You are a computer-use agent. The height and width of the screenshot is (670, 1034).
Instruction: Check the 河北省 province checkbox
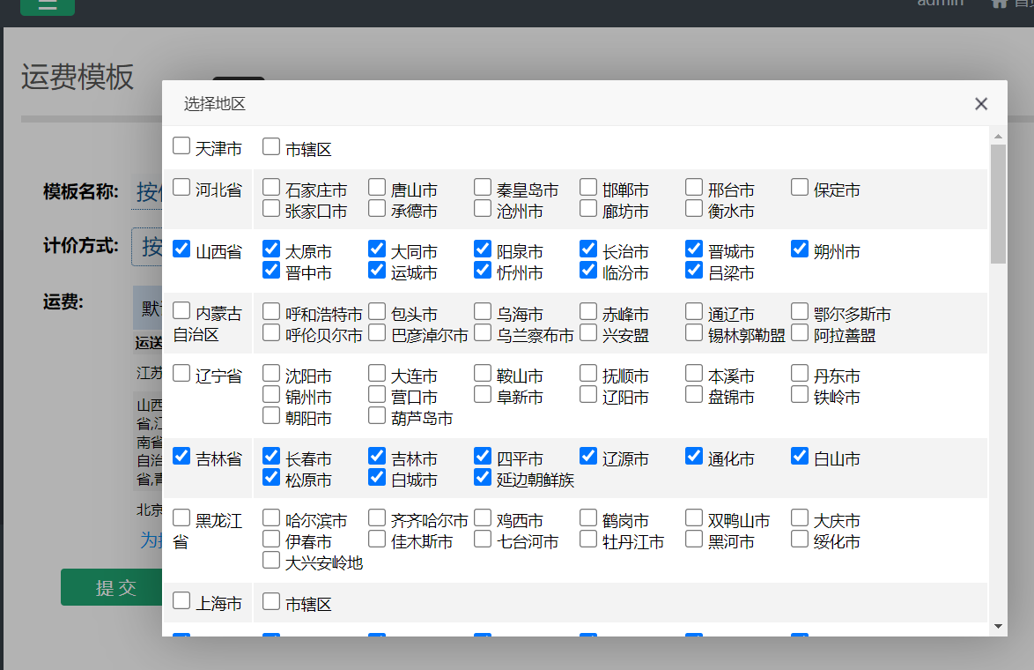point(181,187)
